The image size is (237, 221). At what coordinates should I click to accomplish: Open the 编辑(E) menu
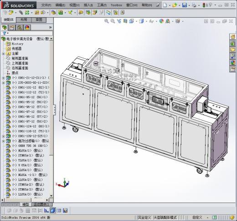(x=60, y=5)
